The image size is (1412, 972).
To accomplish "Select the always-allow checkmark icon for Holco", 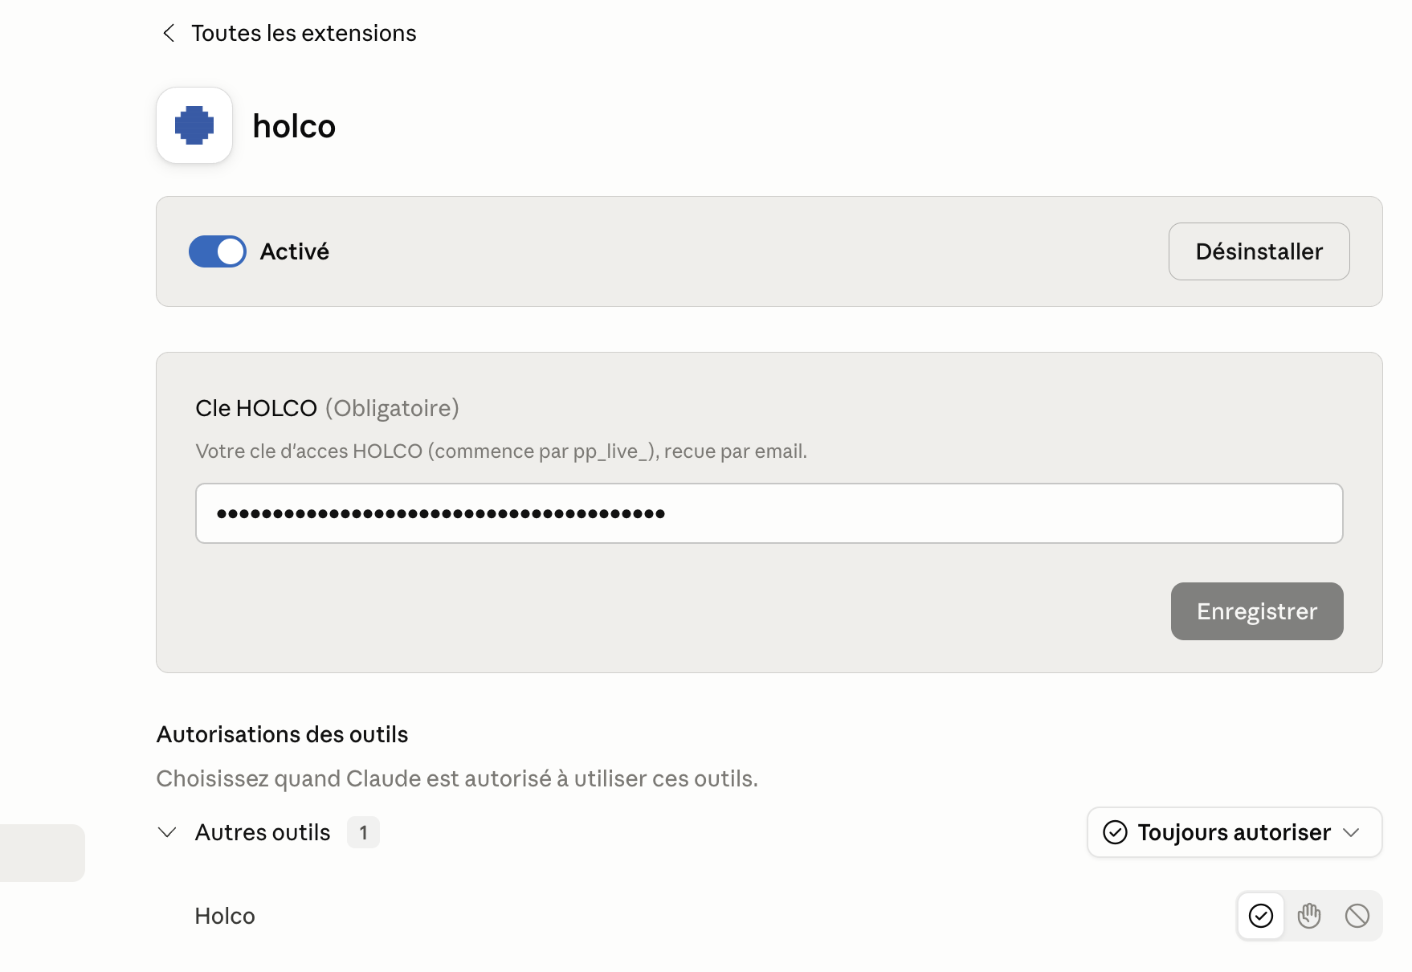I will tap(1261, 916).
